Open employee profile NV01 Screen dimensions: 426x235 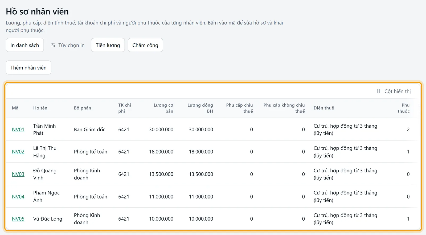coord(18,129)
